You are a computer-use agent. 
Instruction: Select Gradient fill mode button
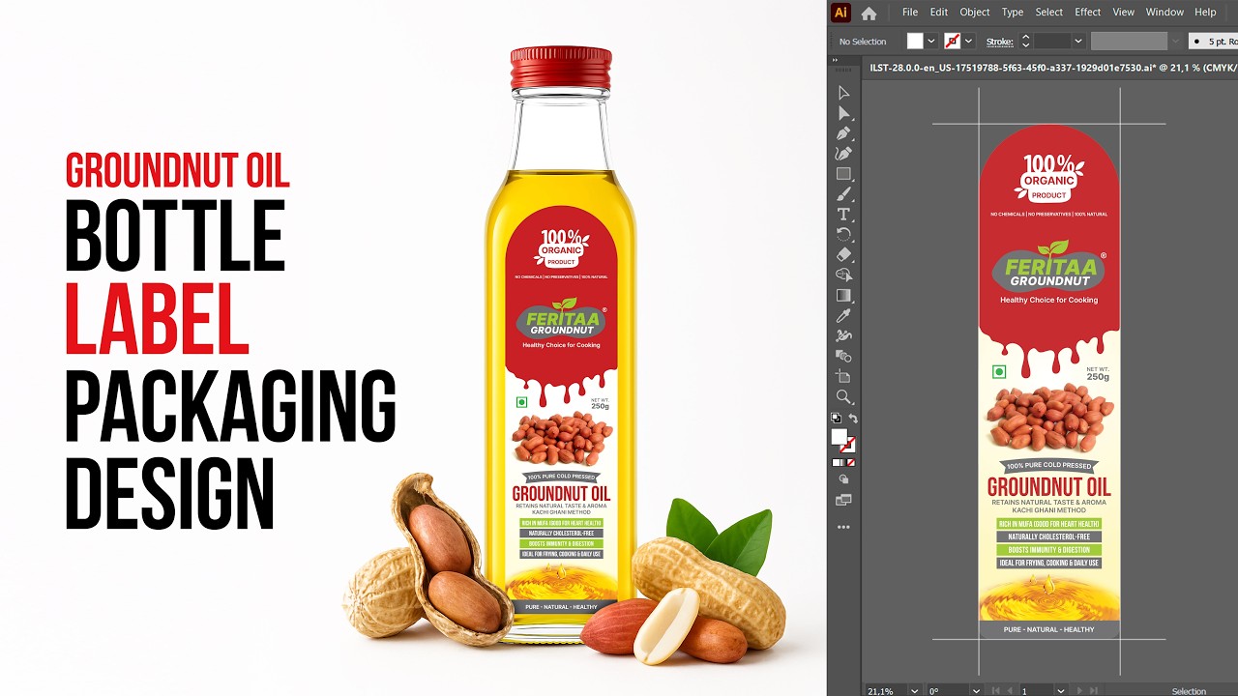click(844, 463)
